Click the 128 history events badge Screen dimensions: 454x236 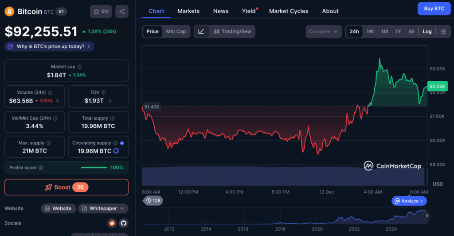coord(153,201)
